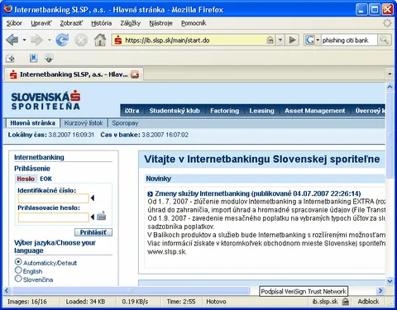Open the Nástroje menu
Viewport: 397px width, 310px height.
pyautogui.click(x=160, y=23)
